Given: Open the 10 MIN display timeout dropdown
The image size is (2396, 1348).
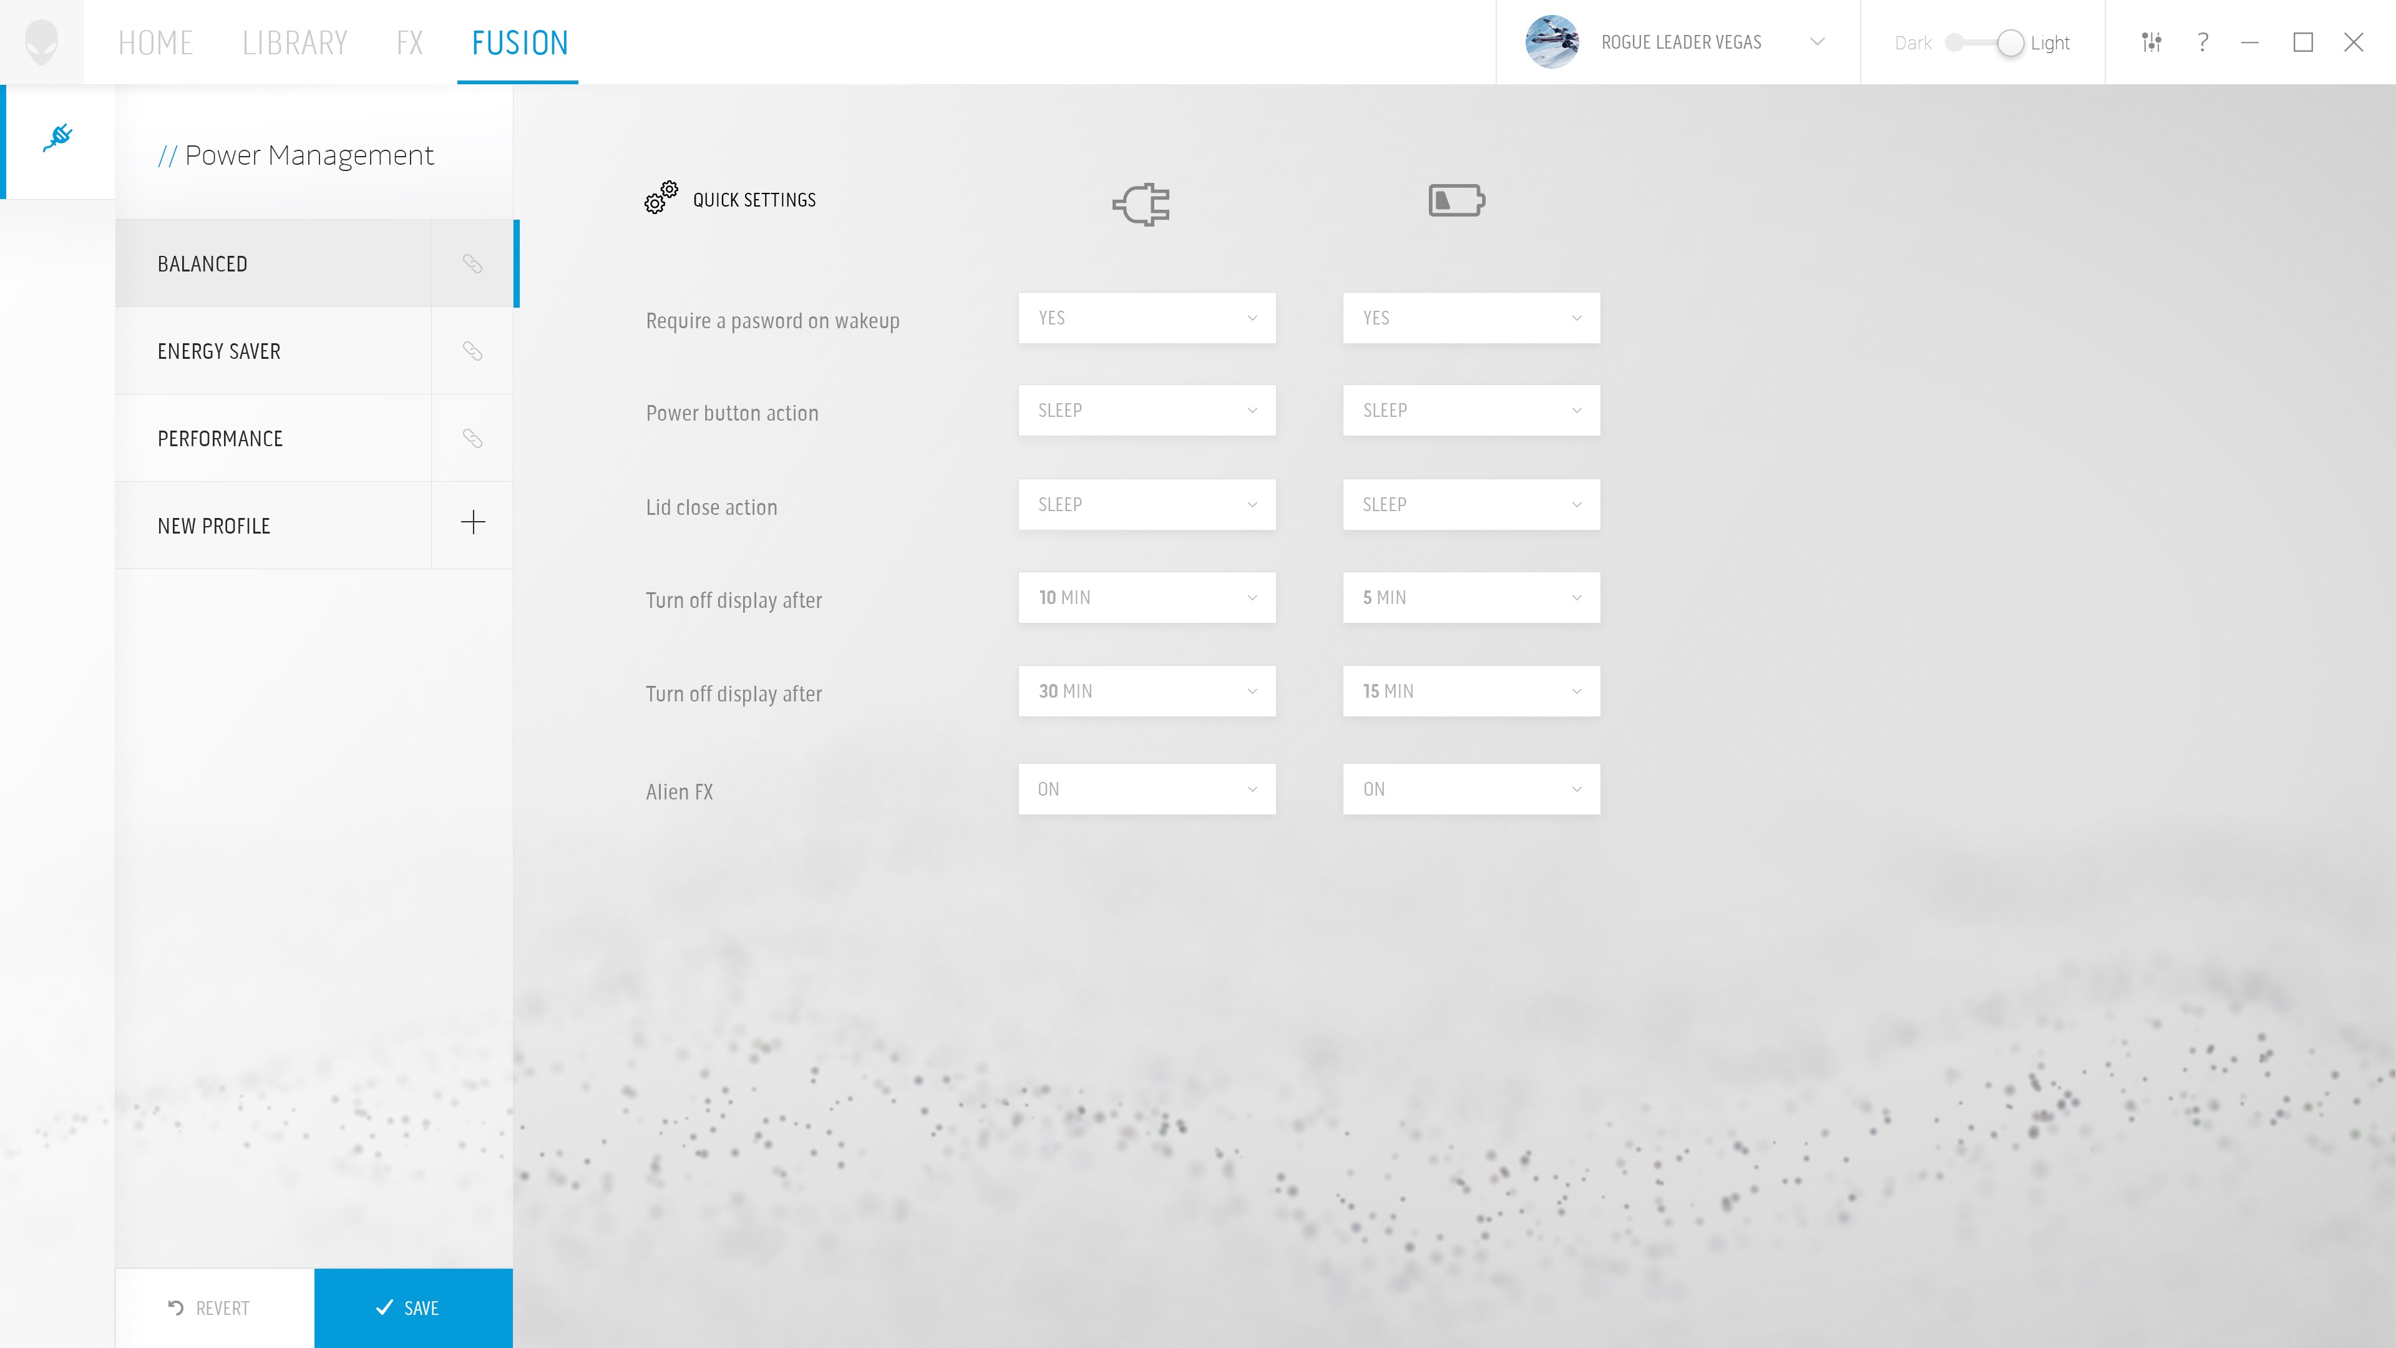Looking at the screenshot, I should [x=1146, y=597].
